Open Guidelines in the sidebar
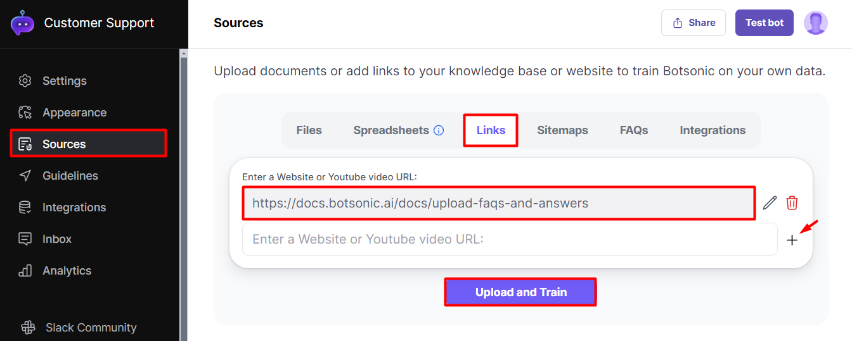The width and height of the screenshot is (852, 341). tap(70, 176)
